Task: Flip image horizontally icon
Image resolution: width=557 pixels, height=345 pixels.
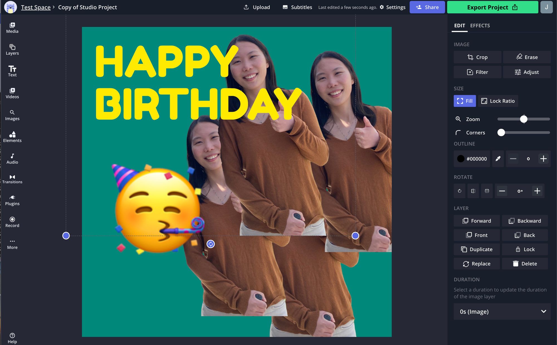Action: coord(473,191)
